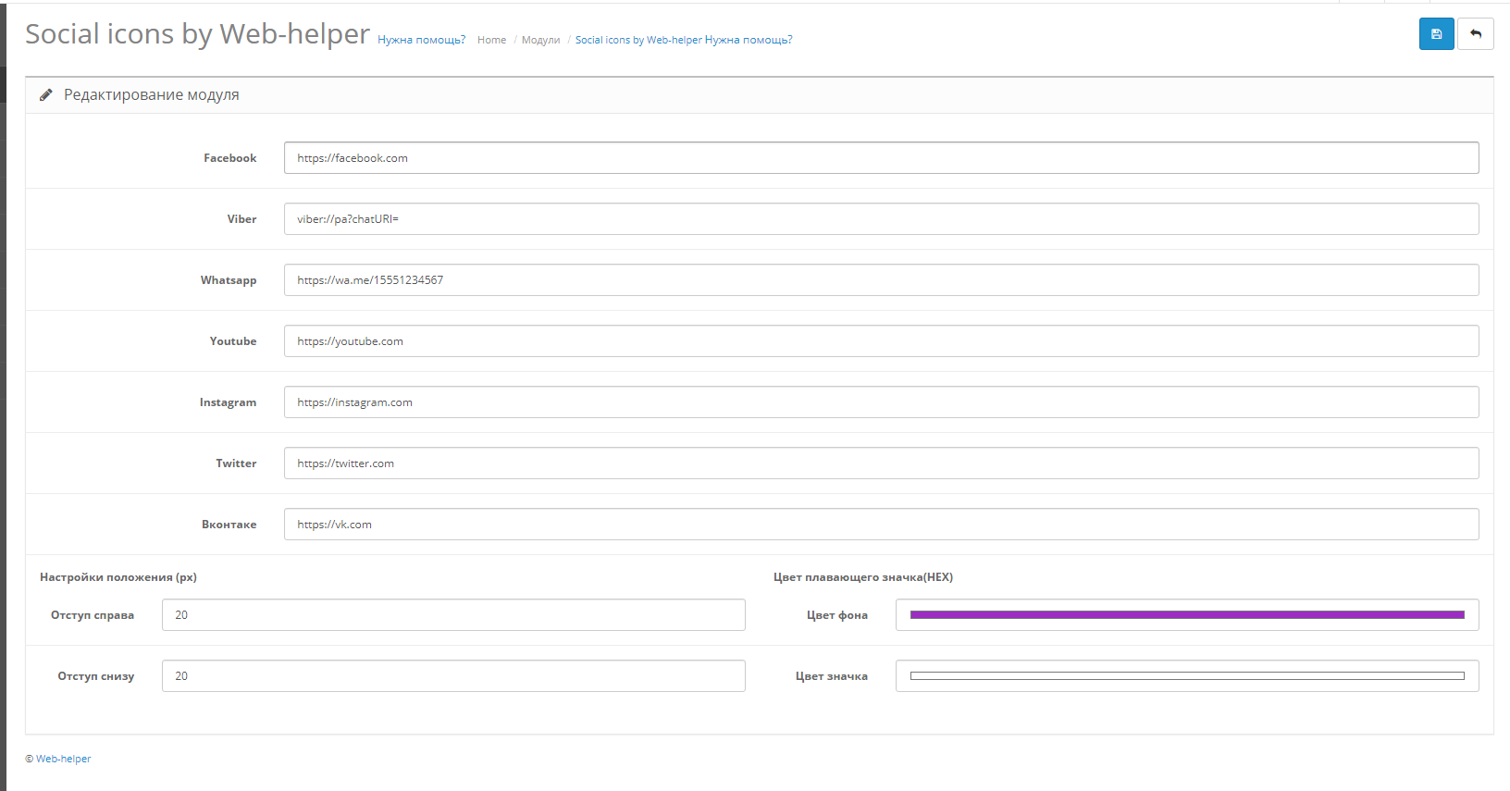The image size is (1510, 791).
Task: Click the Редактирование модуля panel heading
Action: tap(152, 95)
